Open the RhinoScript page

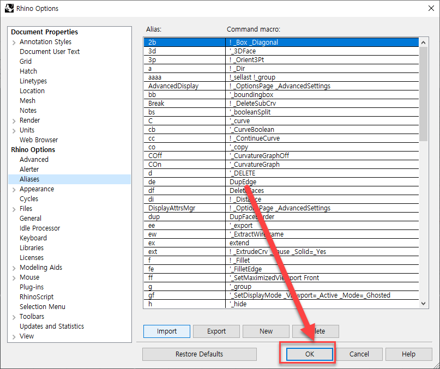37,297
